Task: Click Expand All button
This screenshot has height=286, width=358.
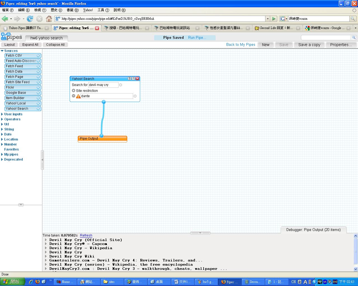Action: [30, 45]
